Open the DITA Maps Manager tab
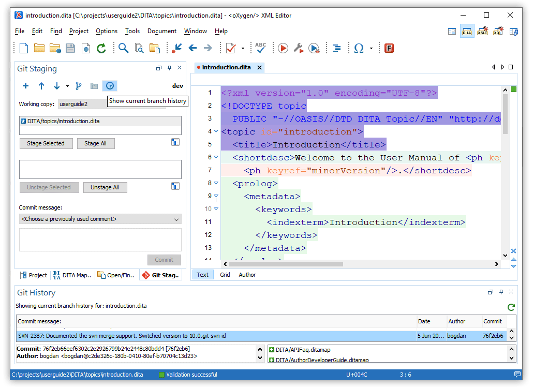This screenshot has width=533, height=388. point(72,275)
